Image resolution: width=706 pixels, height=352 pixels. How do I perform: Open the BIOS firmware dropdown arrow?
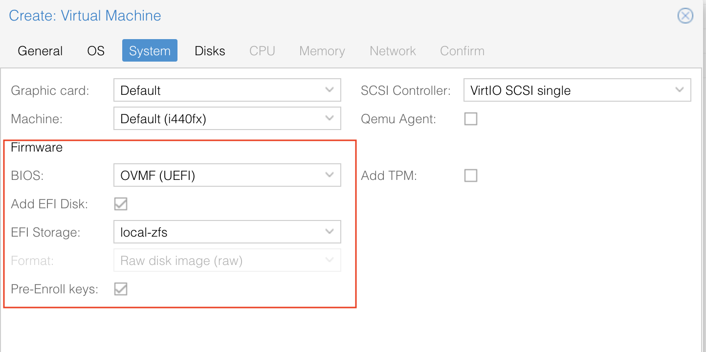point(330,176)
